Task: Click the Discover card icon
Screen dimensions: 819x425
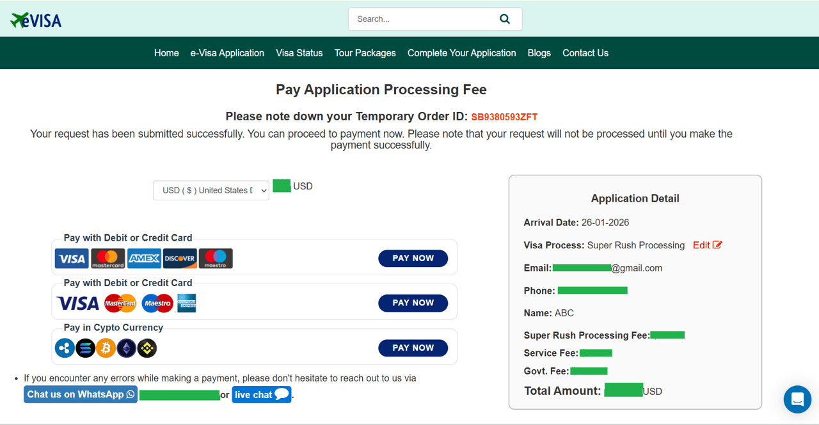Action: coord(180,258)
